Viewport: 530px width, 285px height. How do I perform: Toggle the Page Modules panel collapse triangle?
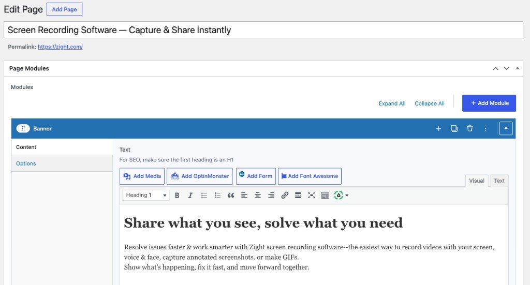coord(518,68)
